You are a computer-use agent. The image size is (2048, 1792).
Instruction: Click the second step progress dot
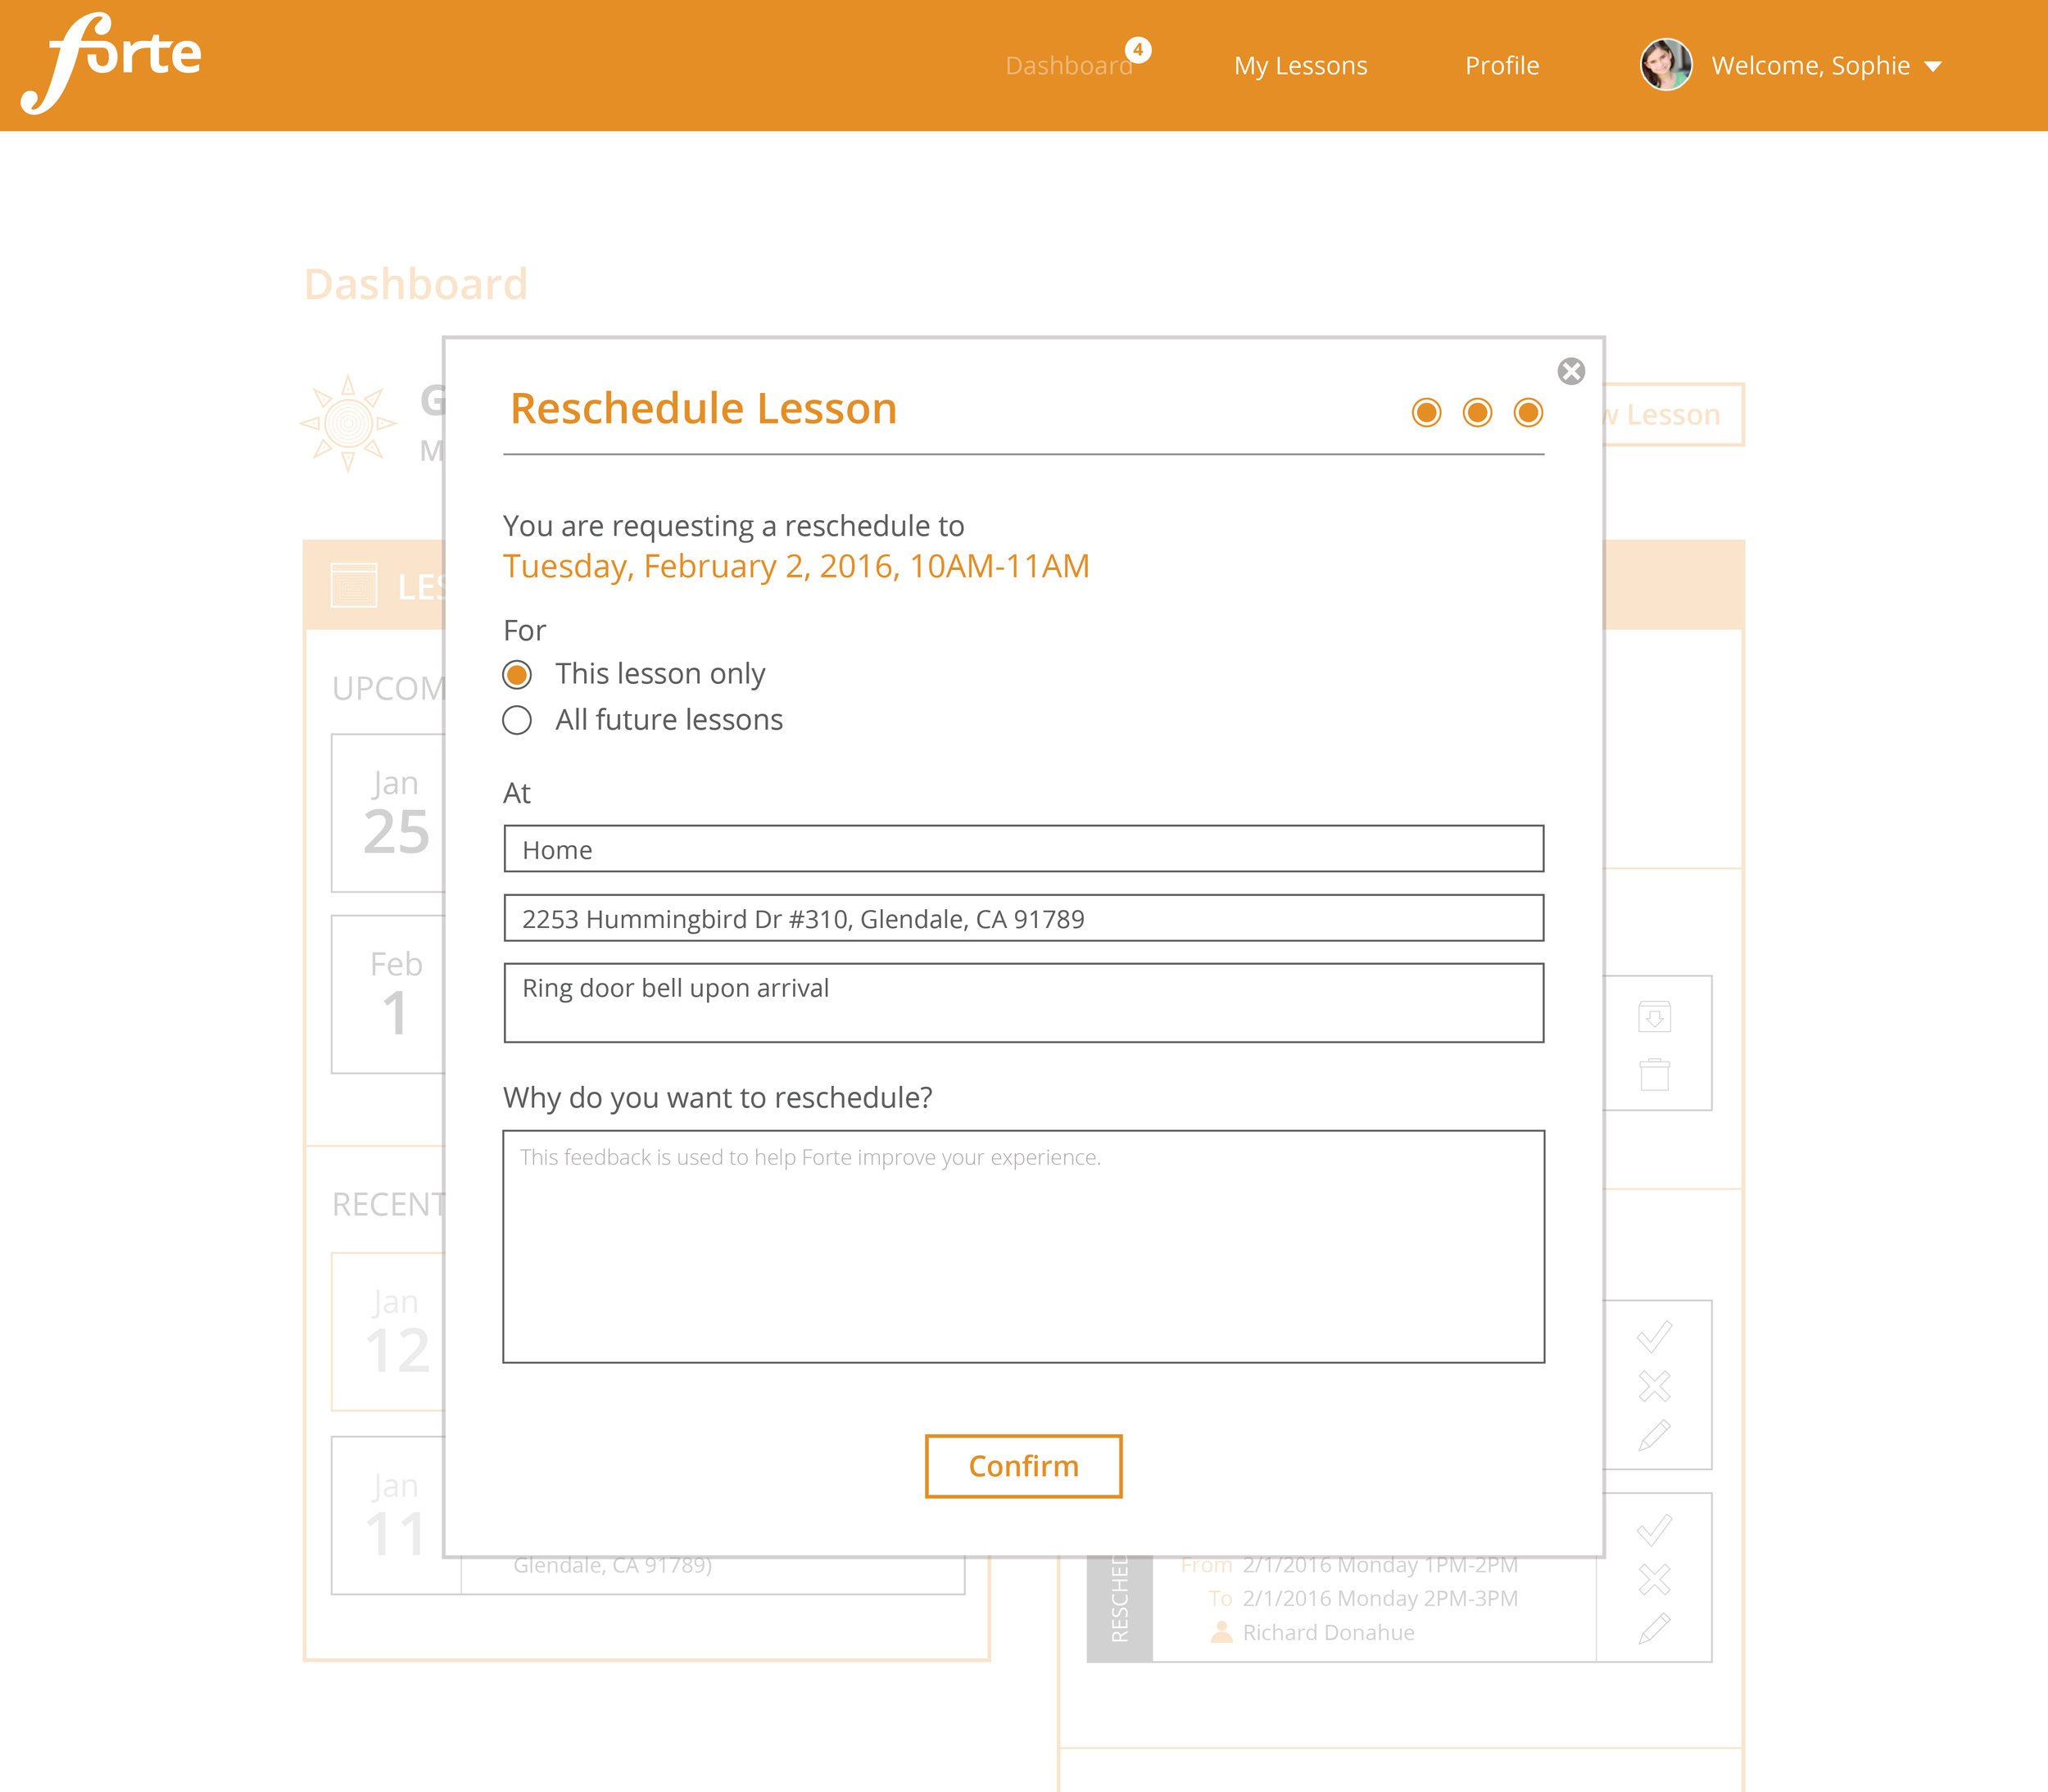coord(1477,412)
